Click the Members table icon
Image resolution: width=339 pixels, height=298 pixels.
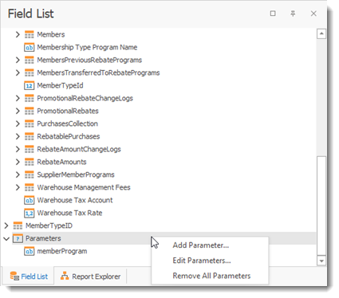(30, 34)
